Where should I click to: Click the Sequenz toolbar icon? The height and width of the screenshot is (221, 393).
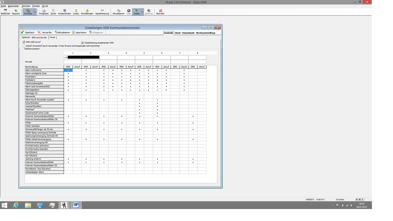[x=16, y=12]
